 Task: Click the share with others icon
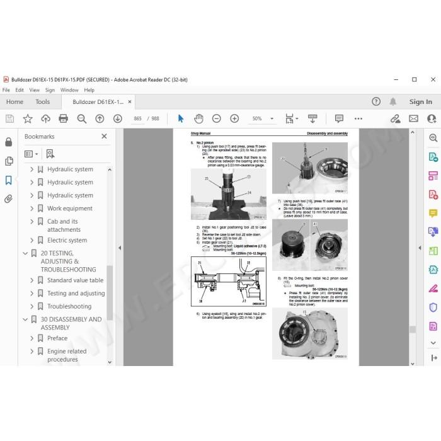click(432, 118)
